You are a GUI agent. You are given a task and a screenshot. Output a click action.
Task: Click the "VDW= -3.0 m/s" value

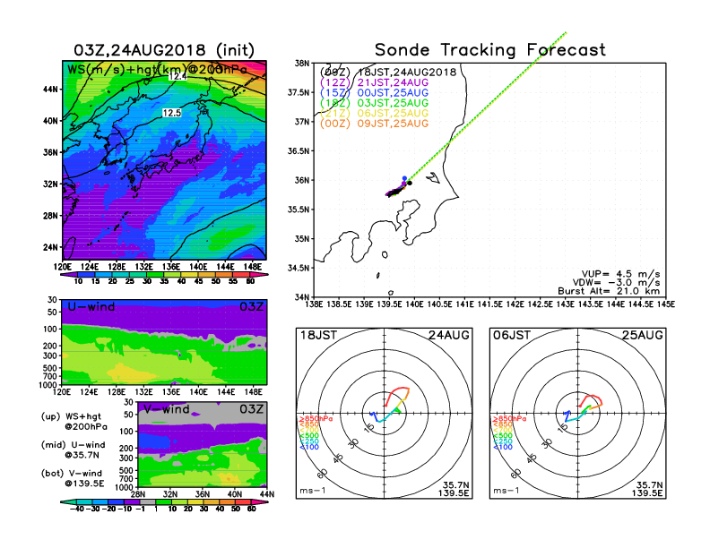(x=616, y=283)
